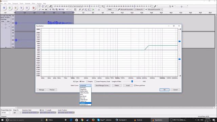The image size is (217, 122).
Task: Click the red Record button
Action: [x=33, y=8]
